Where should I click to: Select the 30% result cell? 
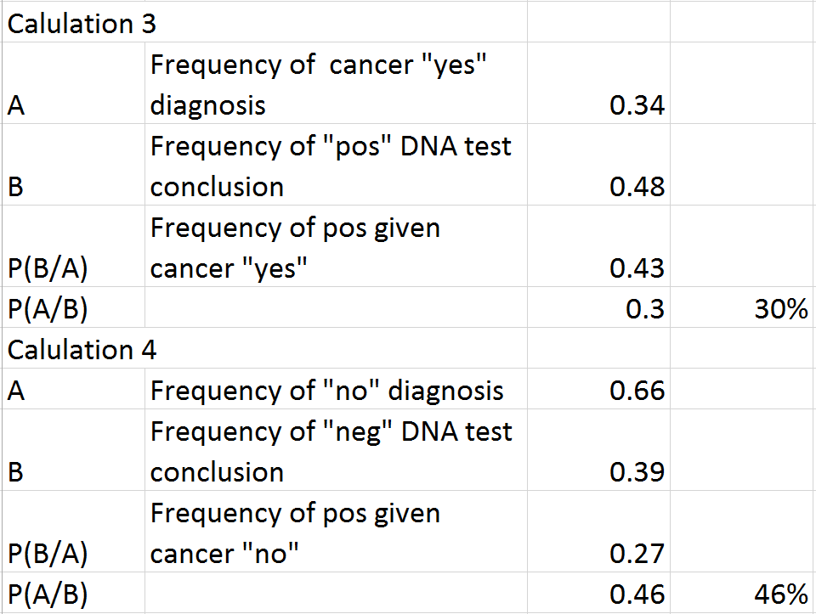(779, 309)
